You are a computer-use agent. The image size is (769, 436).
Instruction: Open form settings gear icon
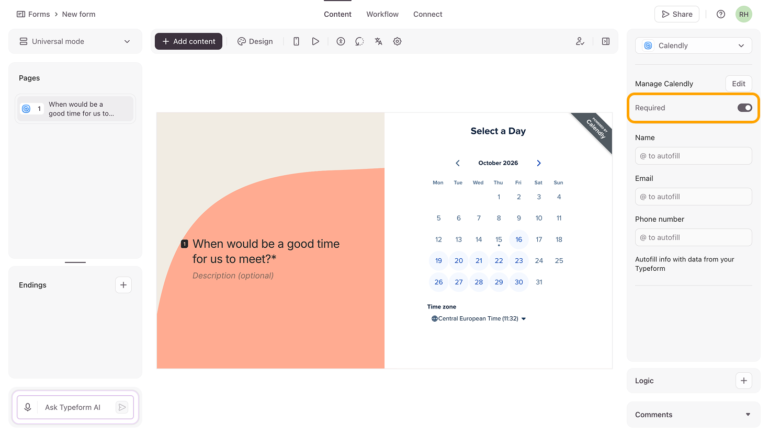click(397, 41)
